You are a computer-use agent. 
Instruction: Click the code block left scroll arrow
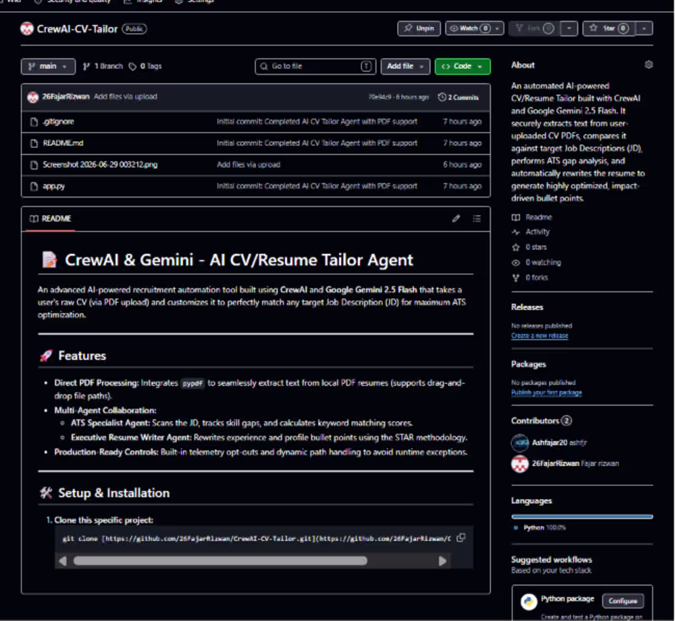(63, 561)
